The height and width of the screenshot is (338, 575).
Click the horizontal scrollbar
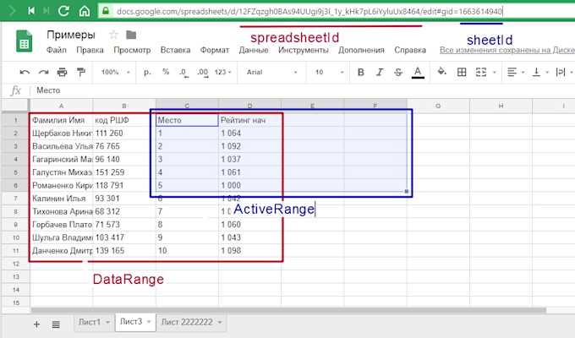pos(288,310)
